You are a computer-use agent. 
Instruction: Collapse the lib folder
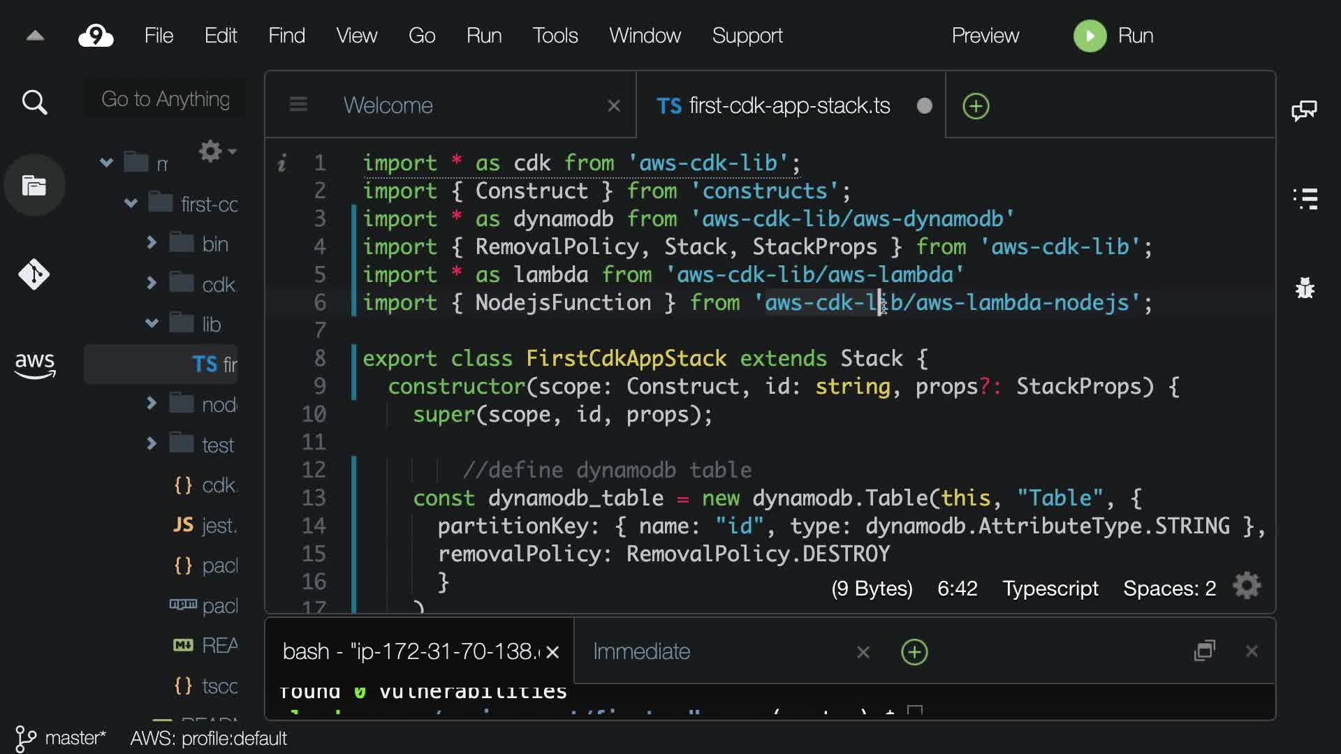[x=152, y=323]
